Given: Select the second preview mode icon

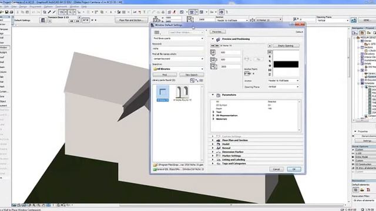Looking at the screenshot, I should tap(270, 56).
